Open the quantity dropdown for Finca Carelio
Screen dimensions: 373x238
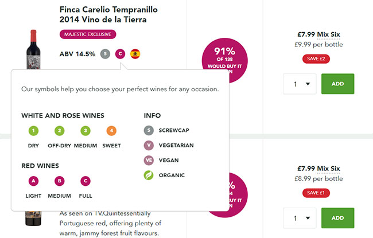point(299,84)
